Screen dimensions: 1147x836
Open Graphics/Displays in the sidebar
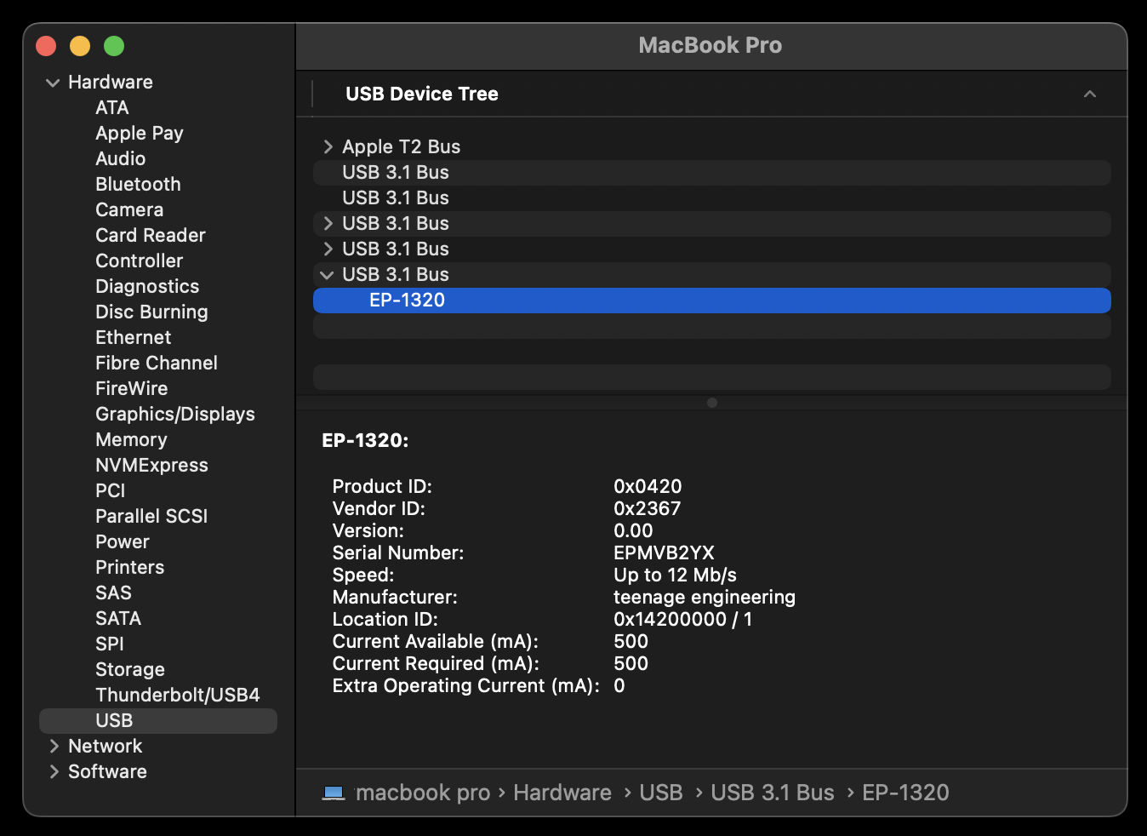175,415
